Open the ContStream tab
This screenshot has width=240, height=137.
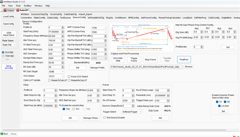(x=120, y=18)
